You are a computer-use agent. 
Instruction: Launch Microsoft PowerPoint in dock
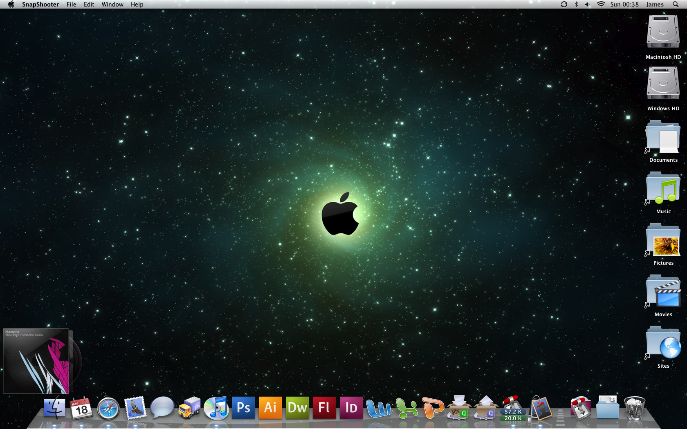coord(433,408)
